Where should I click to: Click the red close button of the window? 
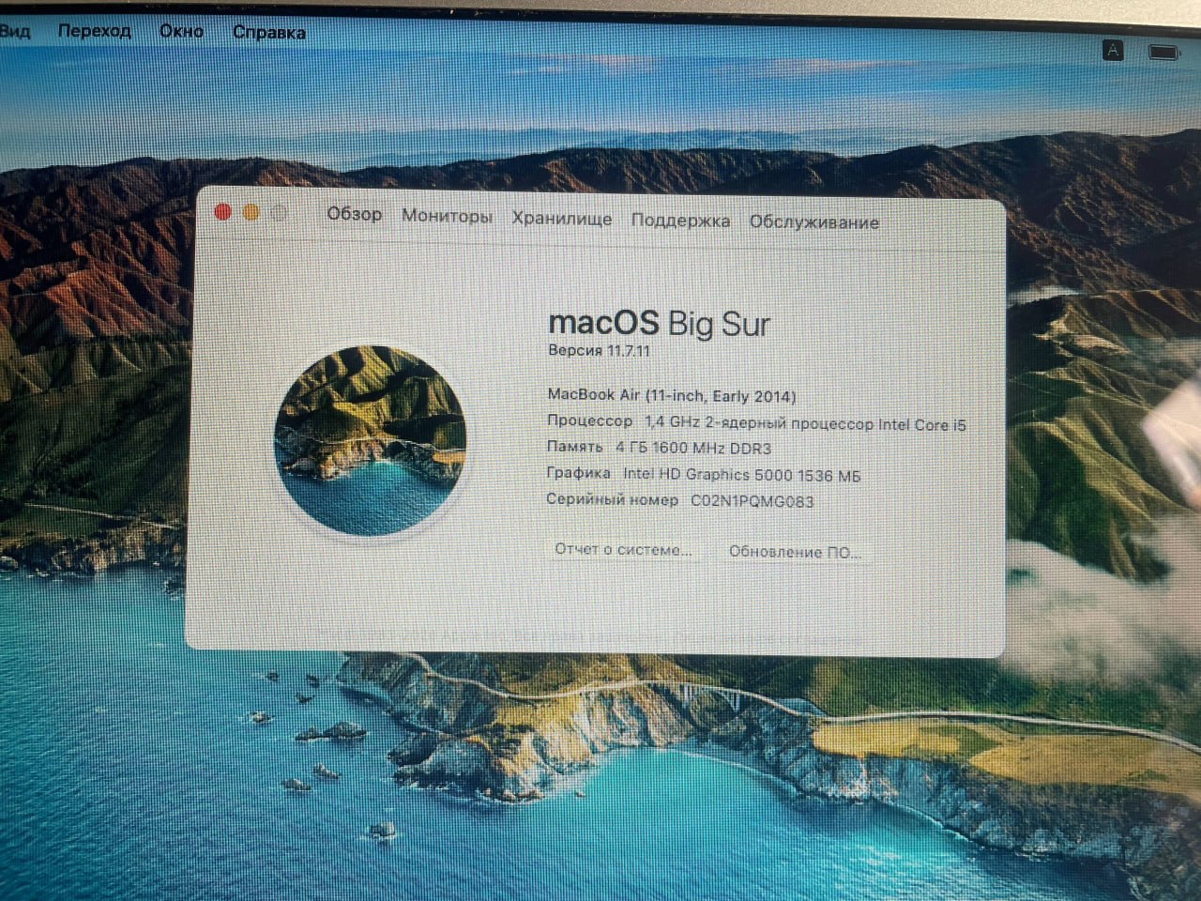pyautogui.click(x=223, y=212)
